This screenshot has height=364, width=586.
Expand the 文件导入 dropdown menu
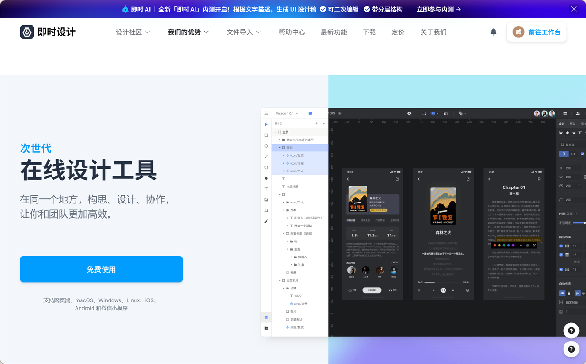(x=244, y=32)
